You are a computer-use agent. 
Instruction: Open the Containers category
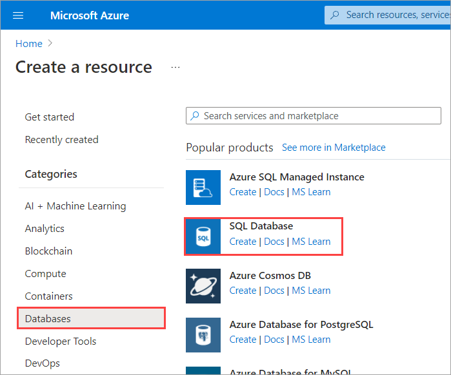(x=48, y=296)
